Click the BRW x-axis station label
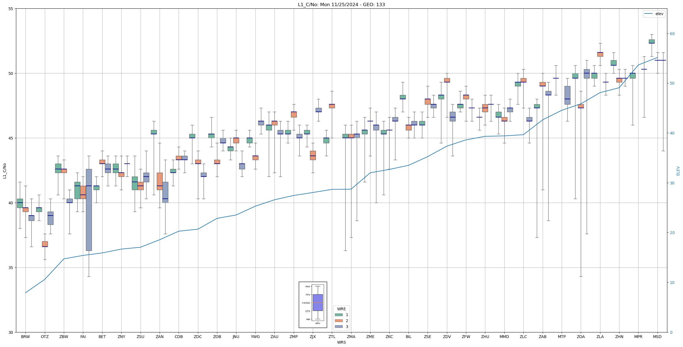 [25, 337]
